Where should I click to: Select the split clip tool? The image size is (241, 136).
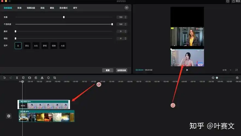[17, 78]
